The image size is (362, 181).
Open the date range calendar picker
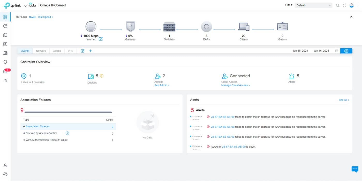[x=337, y=51]
